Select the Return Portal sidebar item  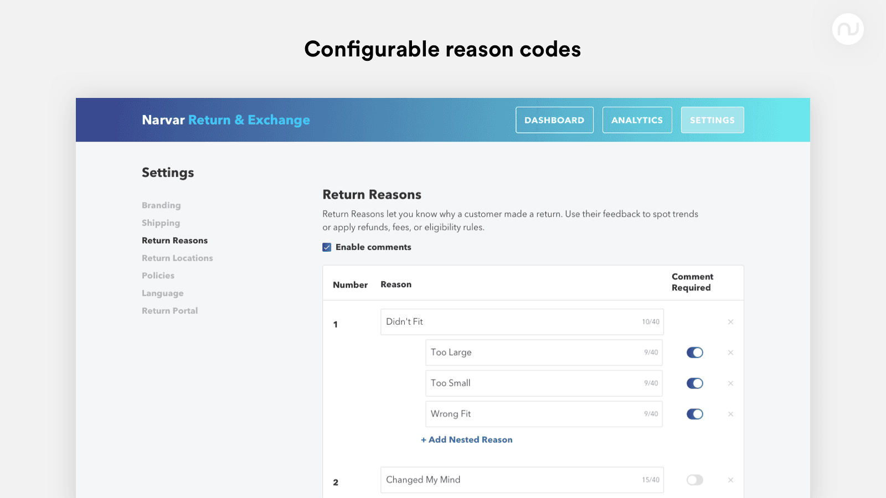coord(169,310)
